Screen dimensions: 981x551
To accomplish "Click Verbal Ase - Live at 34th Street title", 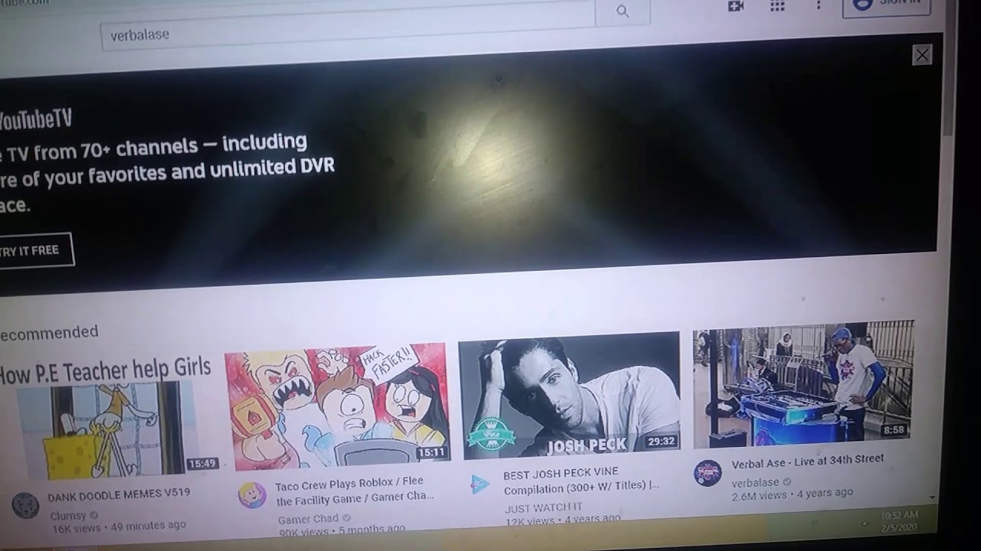I will 807,461.
